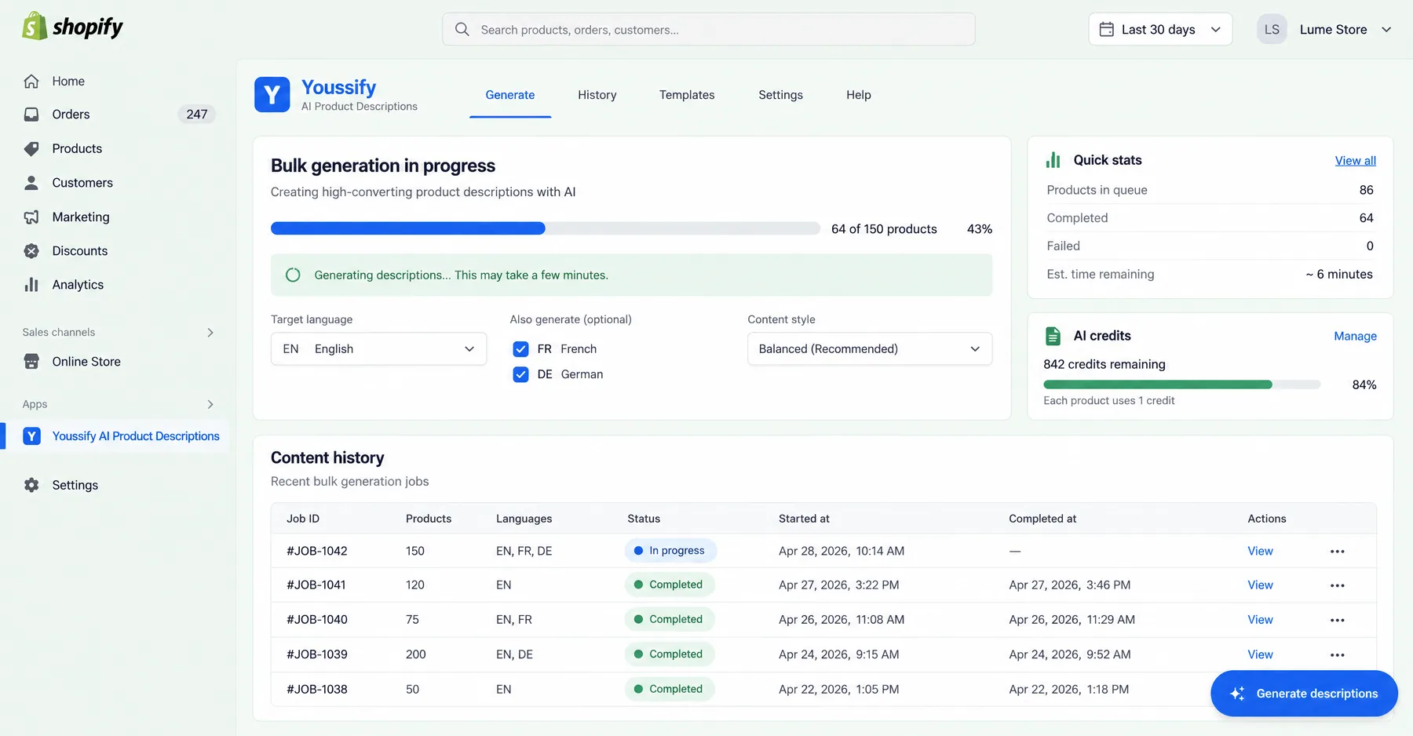Viewport: 1413px width, 736px height.
Task: Click the Products tag icon
Action: pos(31,148)
